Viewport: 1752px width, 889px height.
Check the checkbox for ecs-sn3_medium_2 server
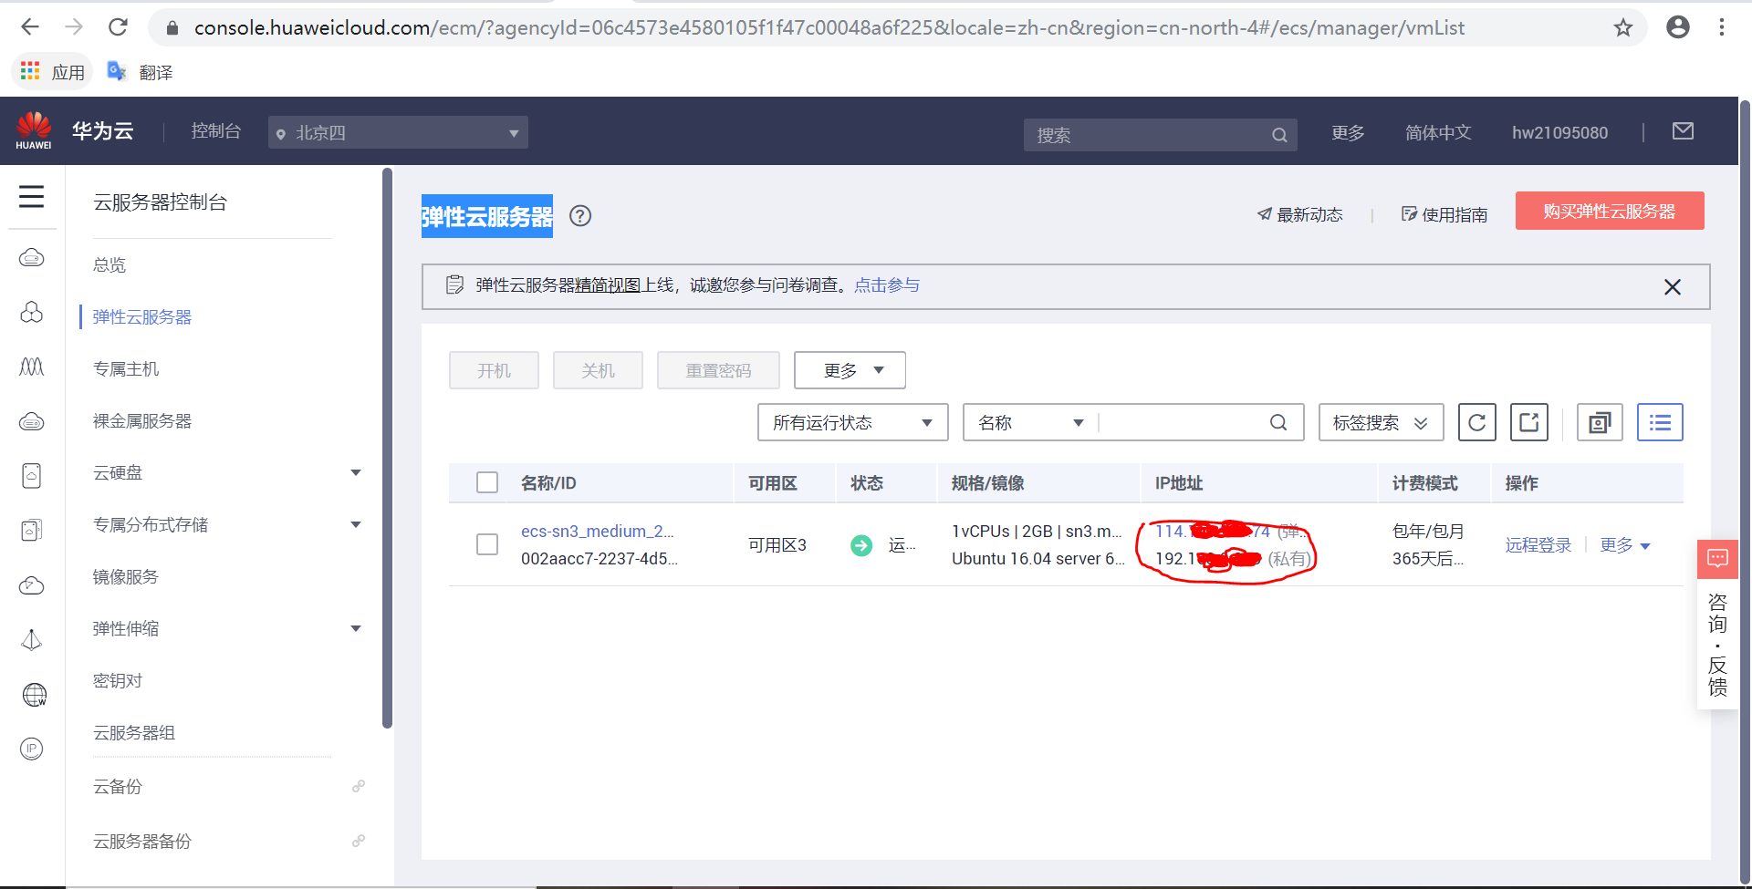[486, 544]
